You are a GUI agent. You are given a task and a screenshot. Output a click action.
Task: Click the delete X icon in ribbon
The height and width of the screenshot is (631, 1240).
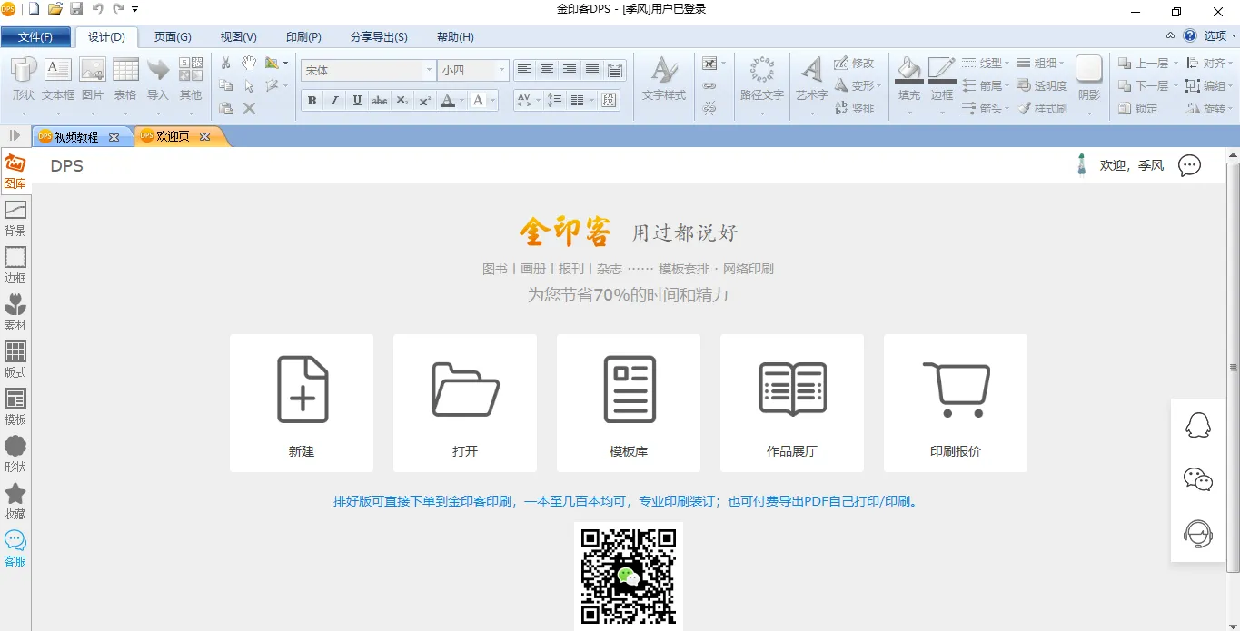pos(249,108)
